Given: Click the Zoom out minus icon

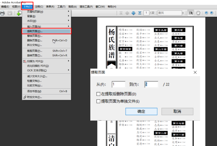Looking at the screenshot, I should [206, 13].
